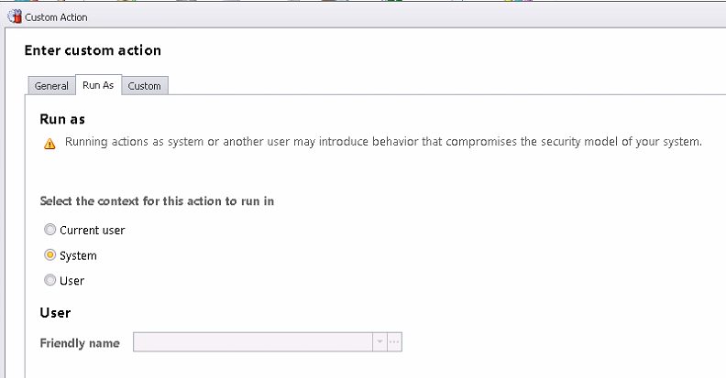Click the bold 'User' section heading
This screenshot has height=378, width=726.
tap(55, 313)
